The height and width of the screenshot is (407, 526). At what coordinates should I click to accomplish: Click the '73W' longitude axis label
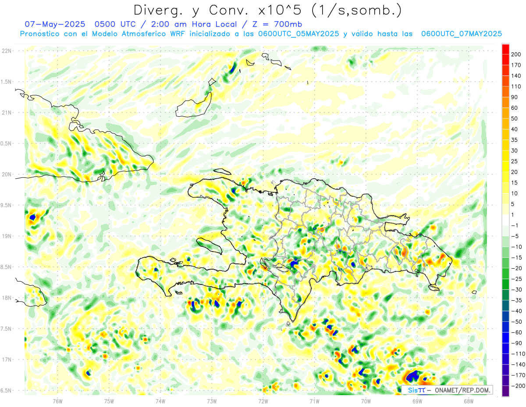coord(212,400)
